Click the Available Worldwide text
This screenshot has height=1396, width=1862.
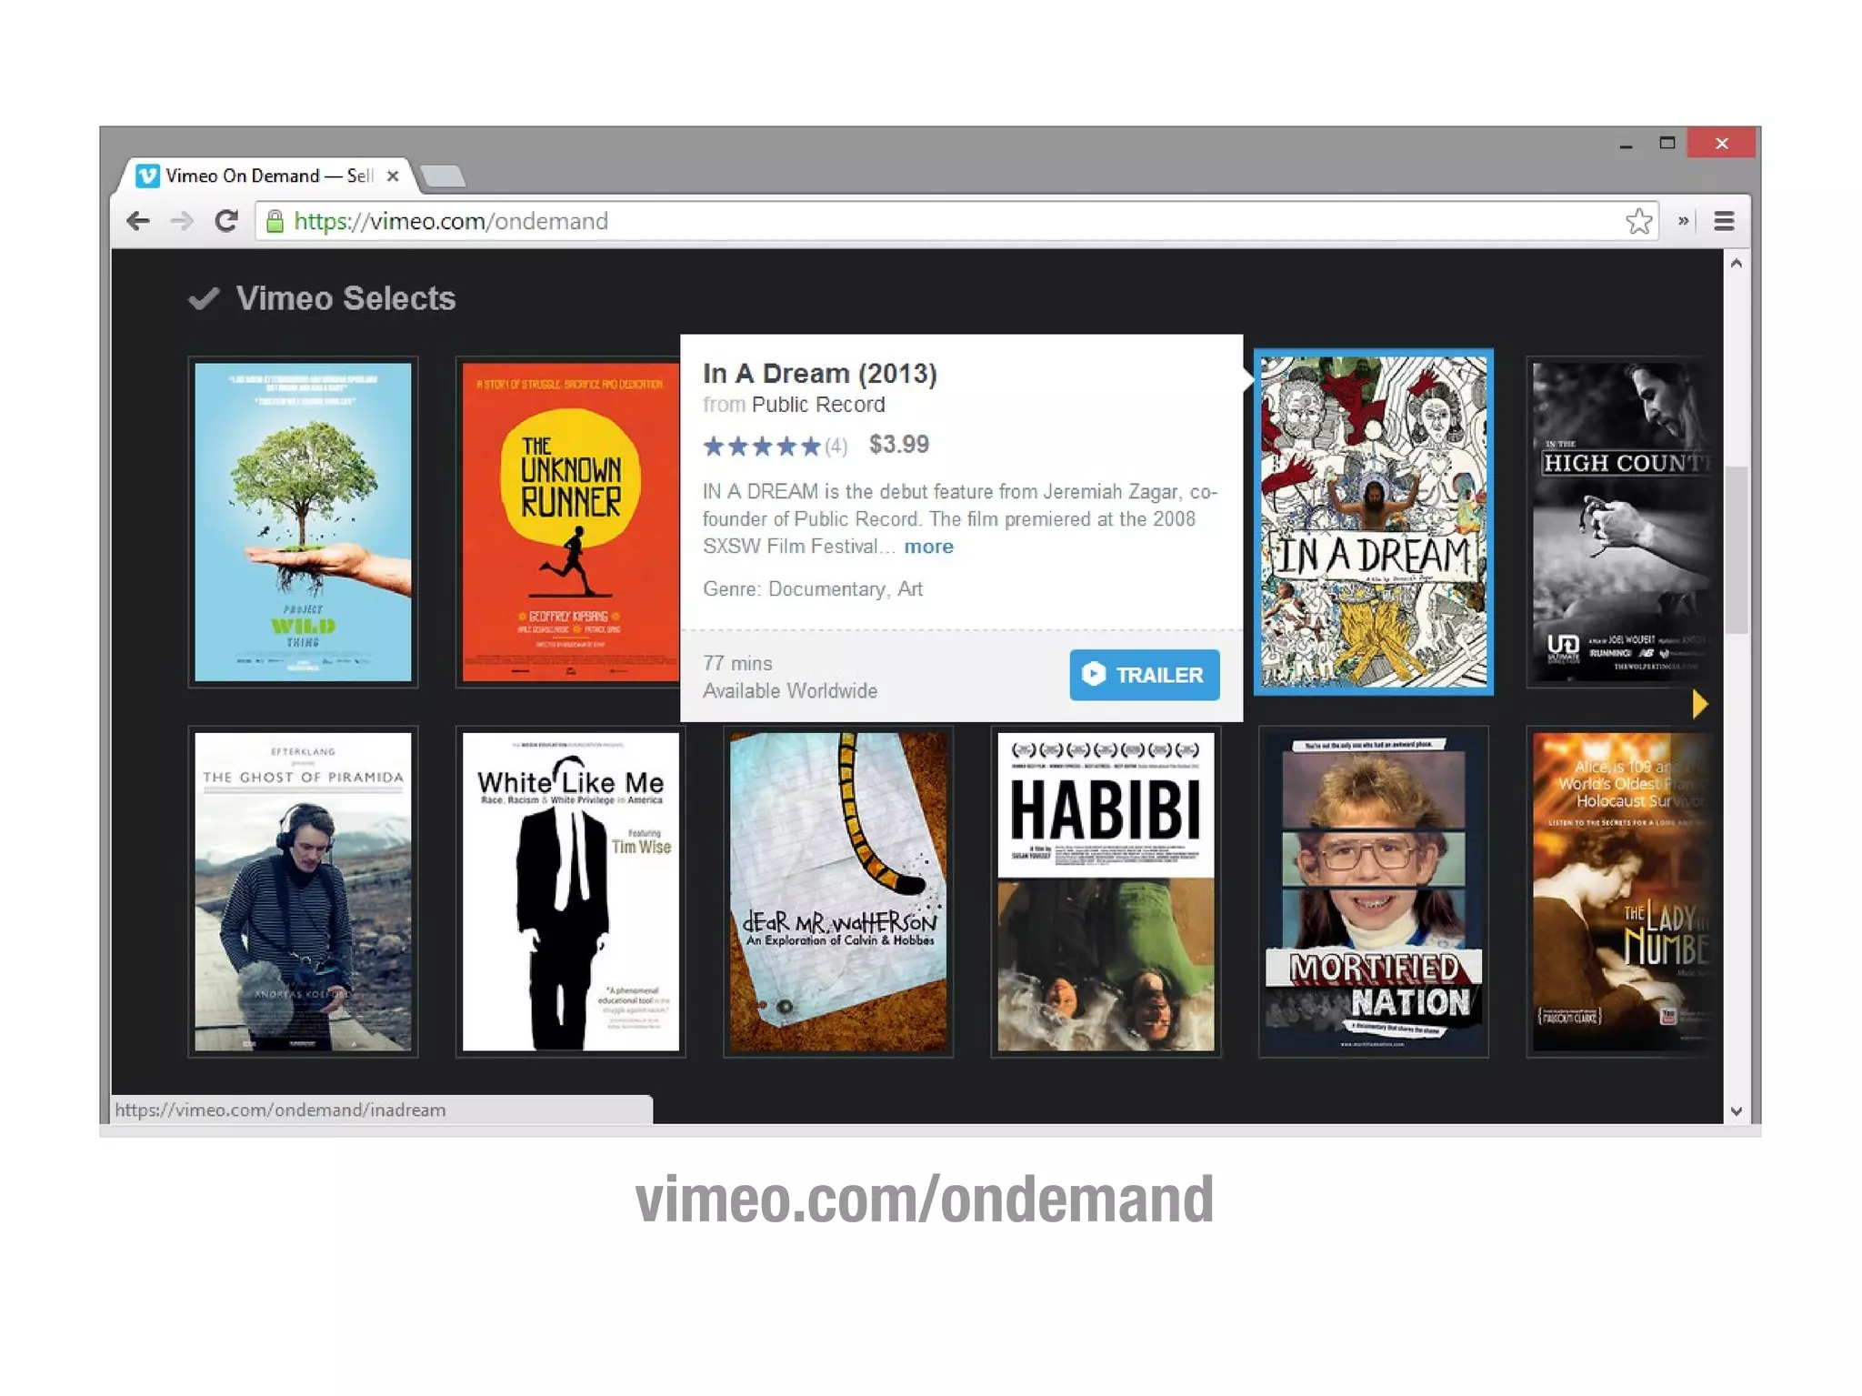[790, 691]
